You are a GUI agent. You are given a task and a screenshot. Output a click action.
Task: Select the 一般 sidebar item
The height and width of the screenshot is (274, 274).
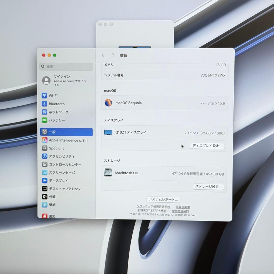coord(66,132)
